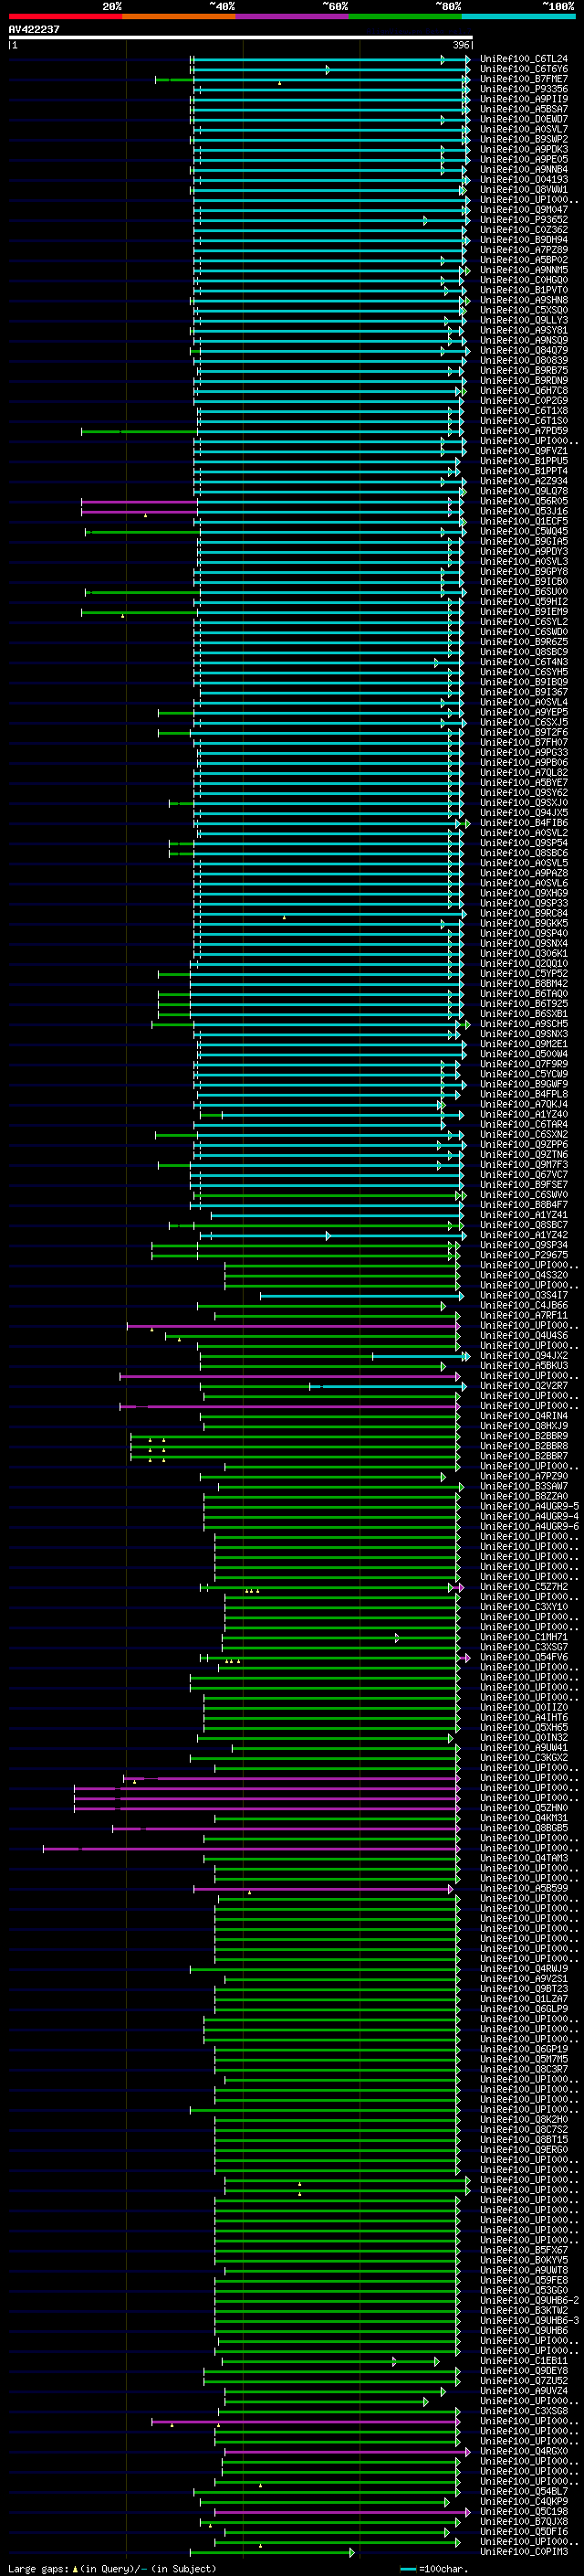
Task: Click the purple alignment bar of UniRef100_Q5C198
Action: (x=341, y=2512)
